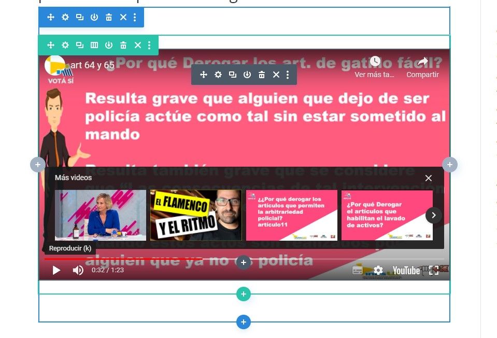The width and height of the screenshot is (497, 338).
Task: Click X icon in gray module toolbar
Action: click(276, 75)
